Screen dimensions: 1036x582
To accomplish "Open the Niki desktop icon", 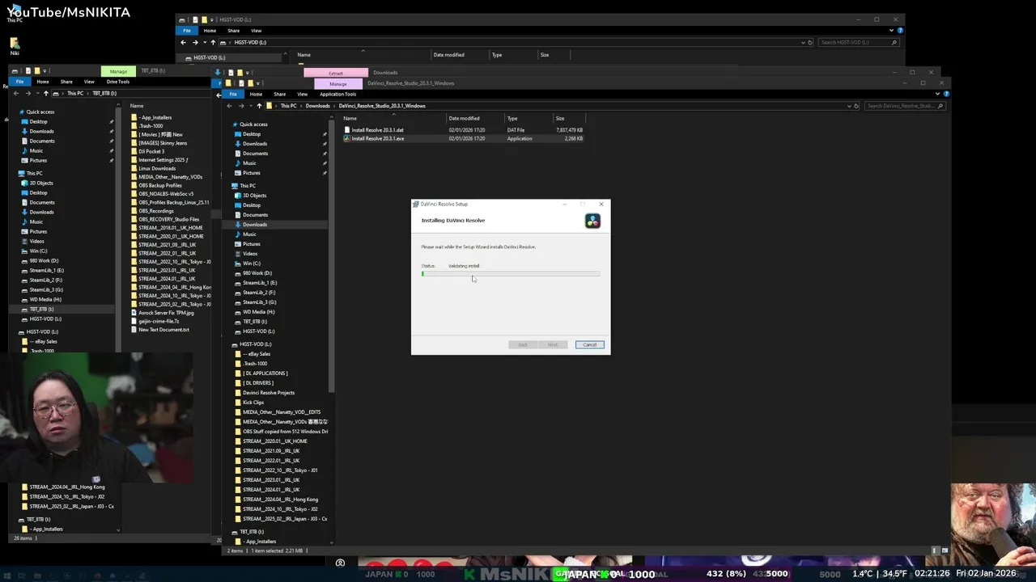I will point(15,46).
